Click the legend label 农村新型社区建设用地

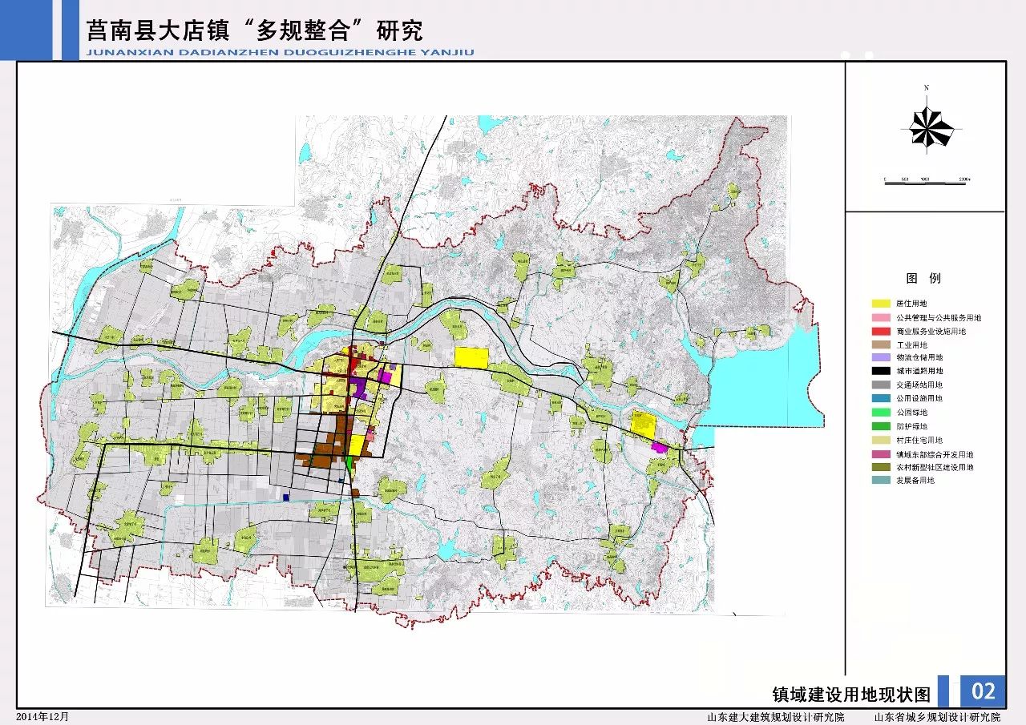click(935, 467)
